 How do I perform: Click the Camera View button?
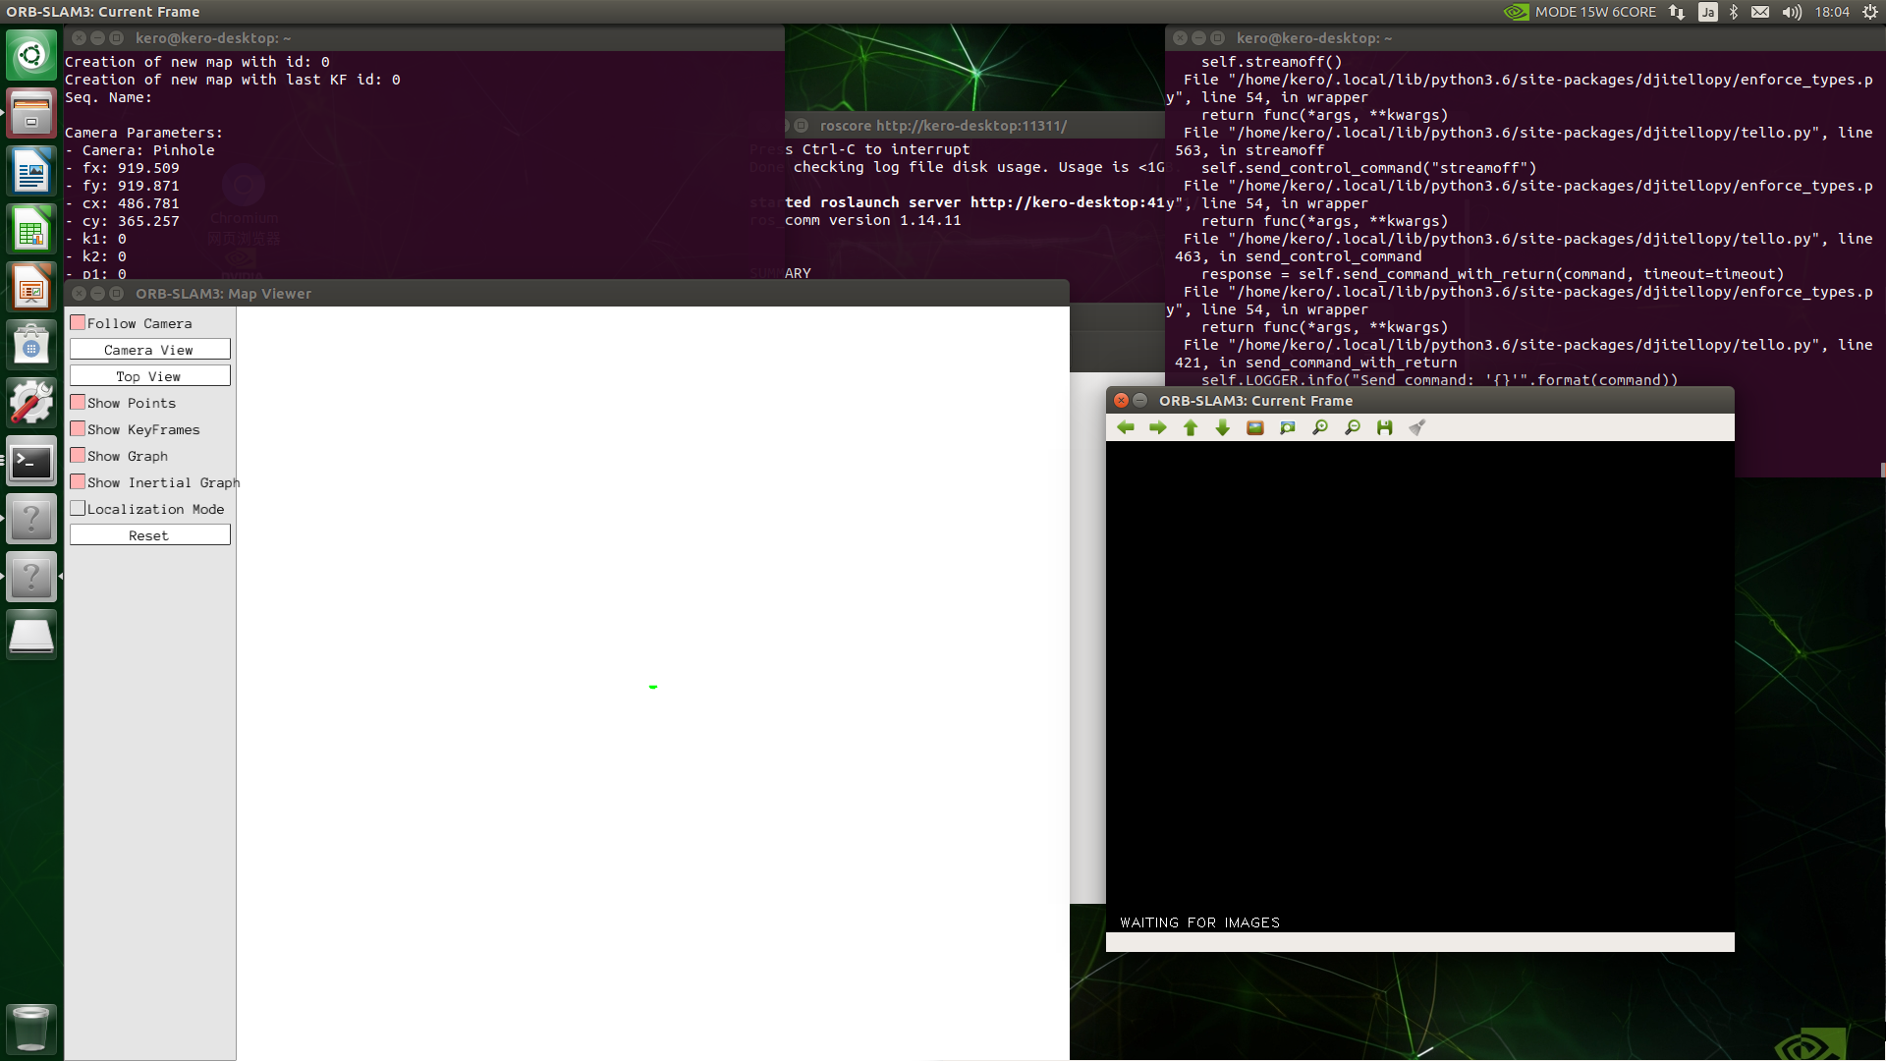[149, 350]
